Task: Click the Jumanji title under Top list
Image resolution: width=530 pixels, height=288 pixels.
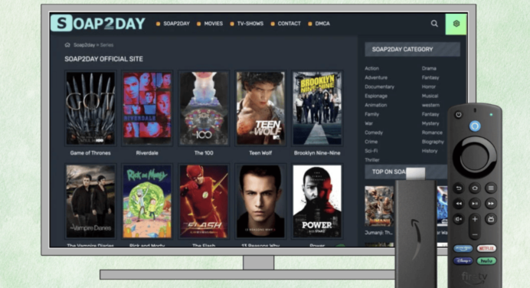Action: [378, 233]
